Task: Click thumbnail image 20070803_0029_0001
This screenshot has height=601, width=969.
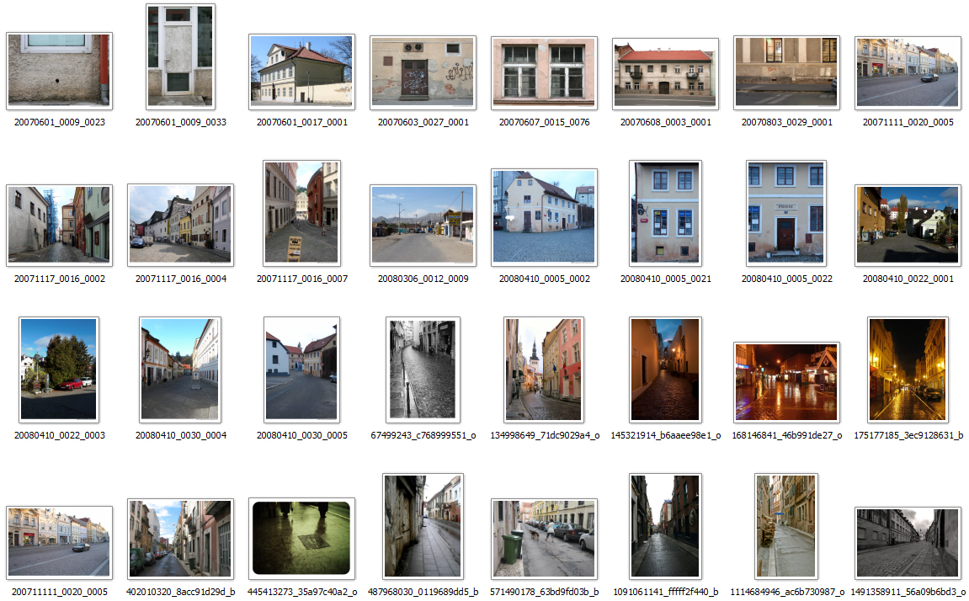Action: point(786,73)
